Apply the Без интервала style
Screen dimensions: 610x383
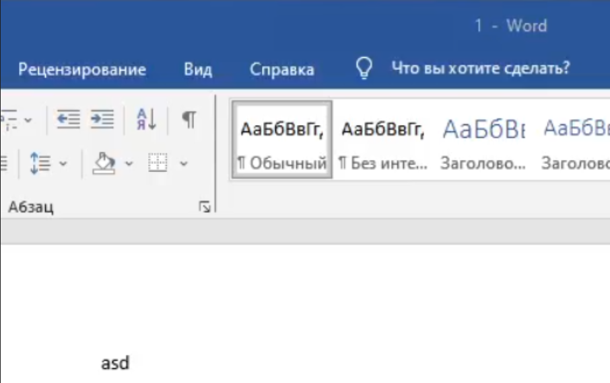[x=383, y=140]
